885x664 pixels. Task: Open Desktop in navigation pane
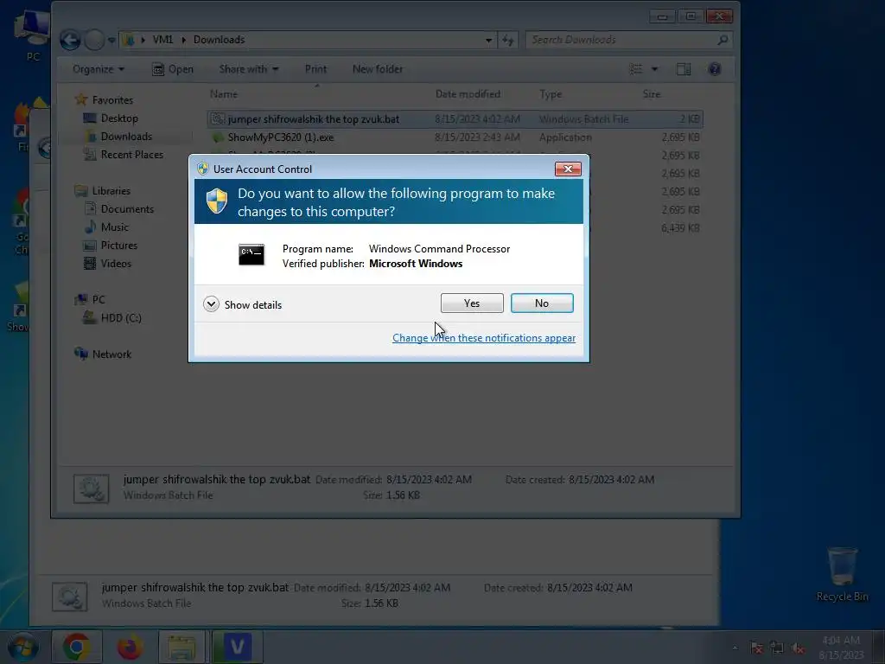point(119,118)
